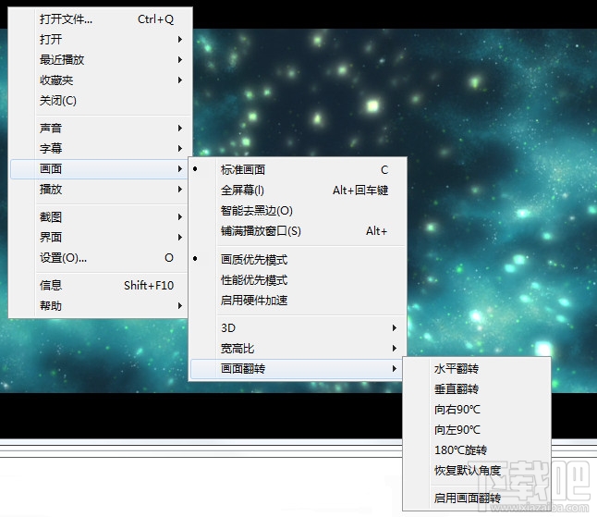Expand the 收藏夹 submenu
The height and width of the screenshot is (517, 597).
pos(100,80)
